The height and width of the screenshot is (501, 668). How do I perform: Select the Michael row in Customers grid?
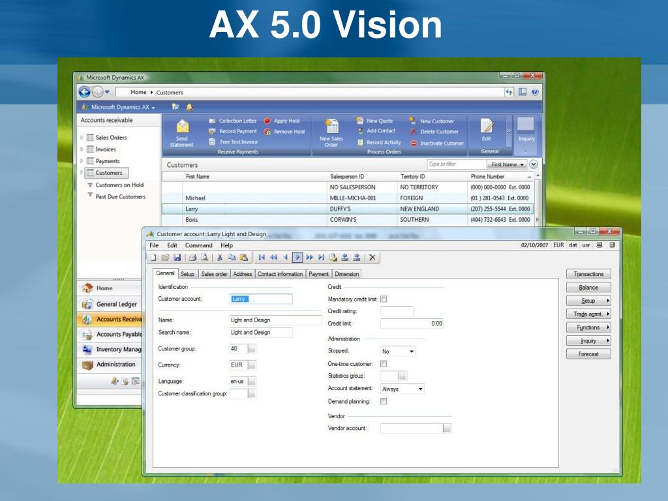(x=347, y=198)
